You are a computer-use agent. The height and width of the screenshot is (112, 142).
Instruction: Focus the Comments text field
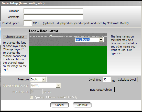point(53,17)
